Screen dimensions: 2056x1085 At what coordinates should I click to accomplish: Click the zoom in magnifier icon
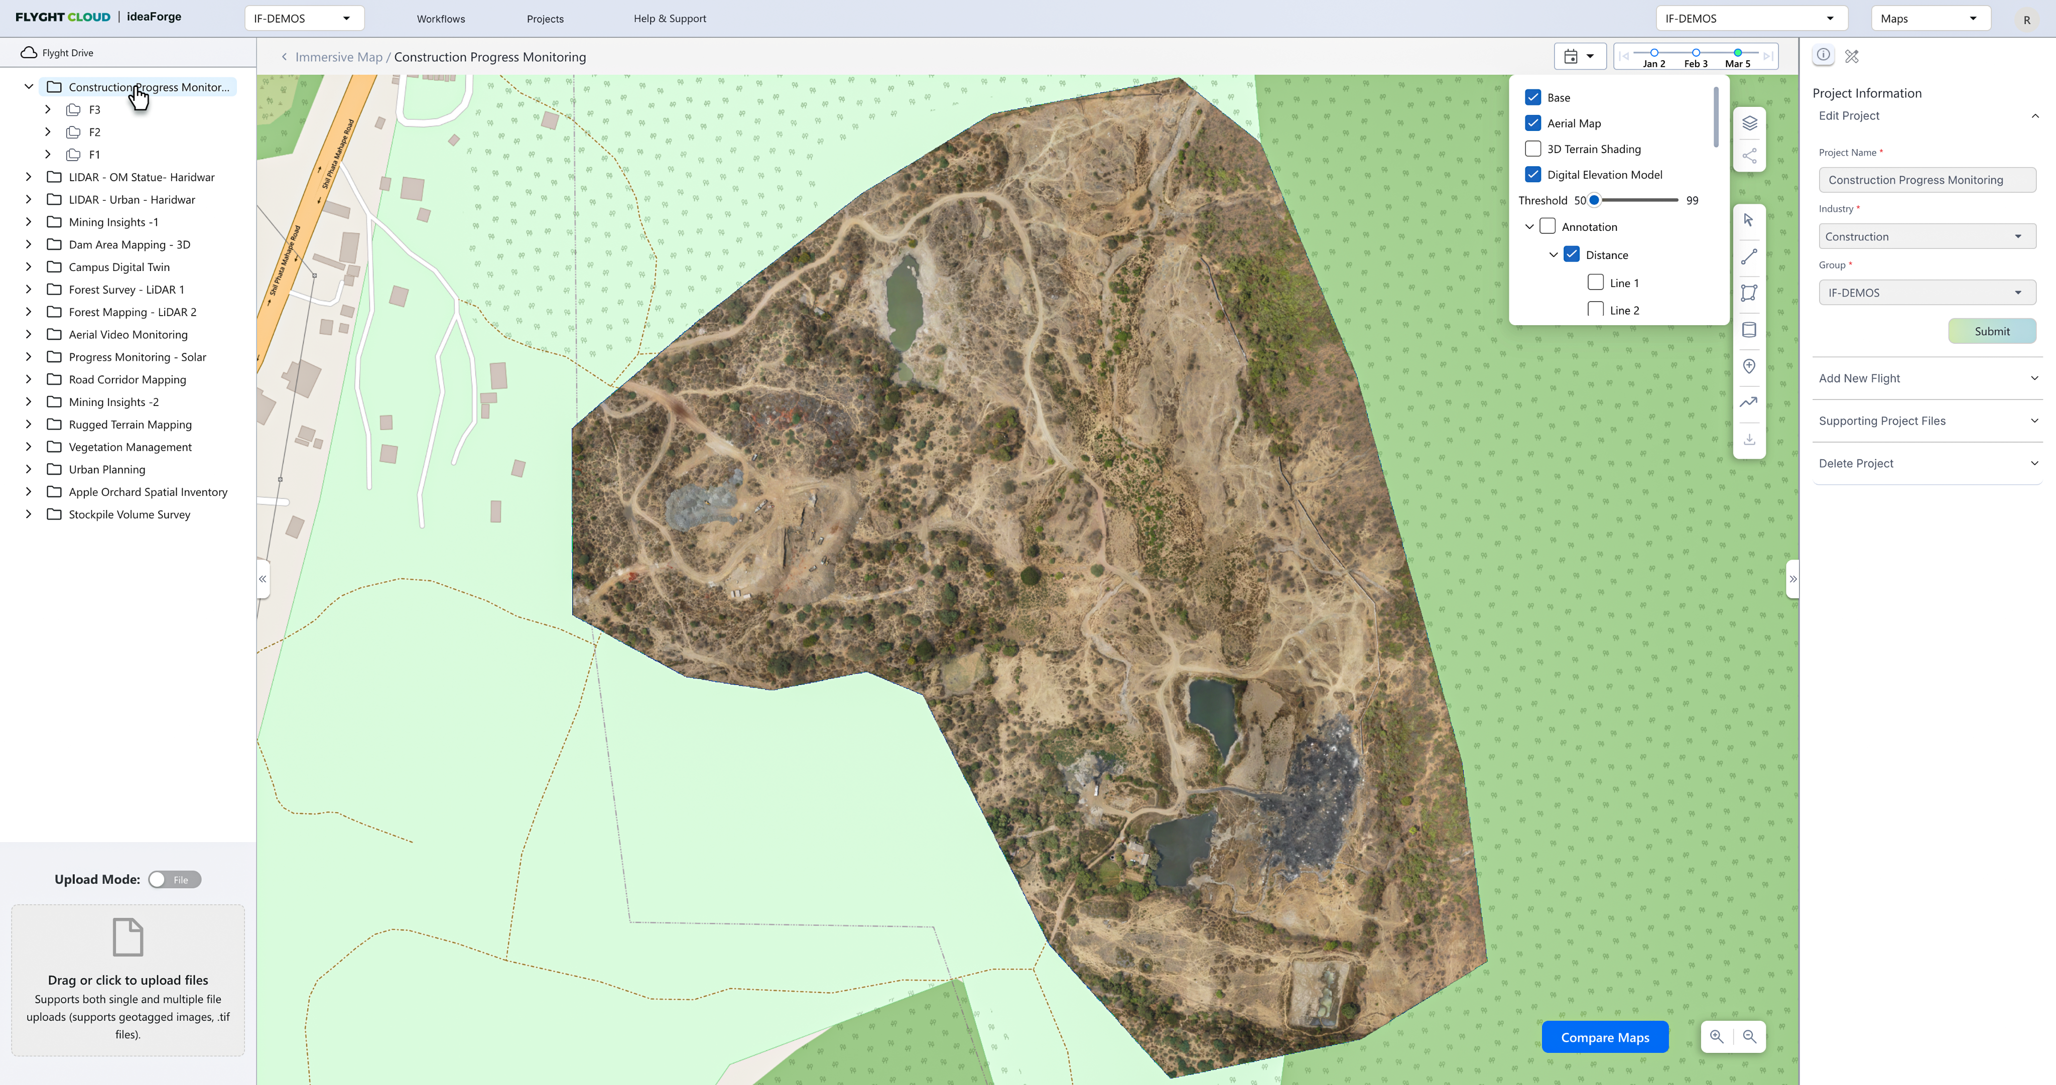(x=1717, y=1036)
